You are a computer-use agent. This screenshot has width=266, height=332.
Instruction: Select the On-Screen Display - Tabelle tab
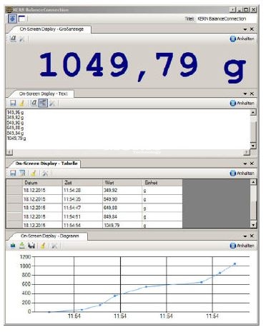(46, 164)
